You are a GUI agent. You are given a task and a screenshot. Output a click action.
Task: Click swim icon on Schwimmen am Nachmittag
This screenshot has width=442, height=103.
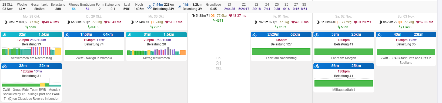[4, 35]
